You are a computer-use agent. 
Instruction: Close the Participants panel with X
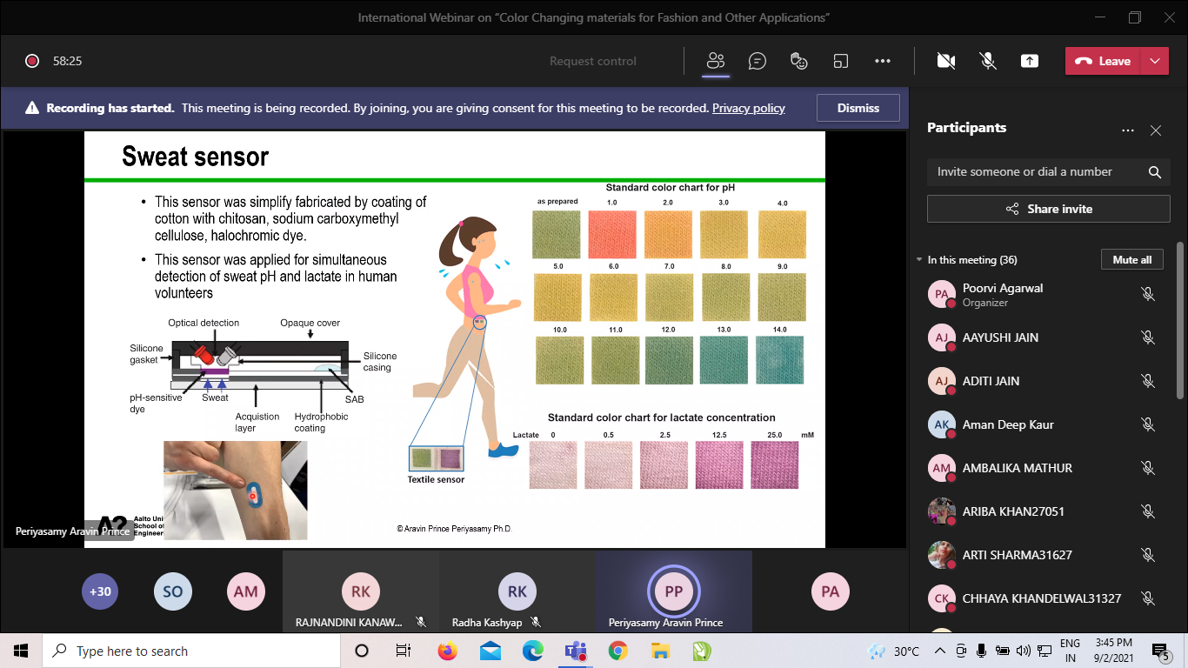point(1156,130)
